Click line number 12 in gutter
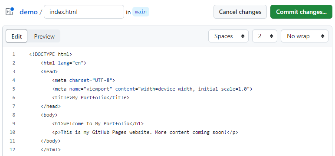This screenshot has width=335, height=156. 13,149
